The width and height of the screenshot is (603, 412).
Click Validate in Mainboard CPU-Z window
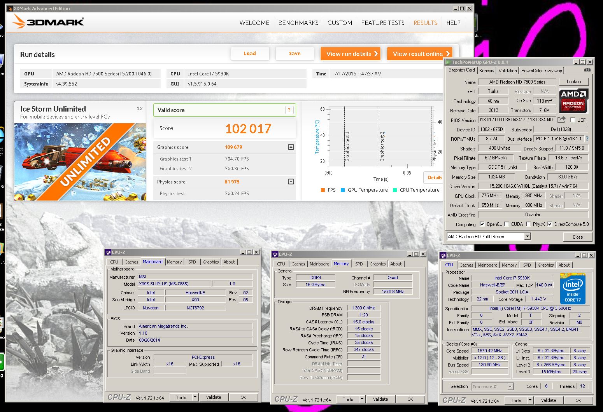(214, 397)
